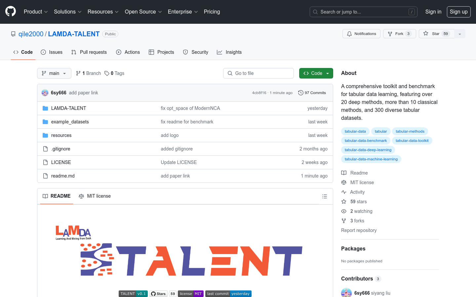Open the star lists dropdown arrow
This screenshot has width=476, height=297.
point(460,34)
